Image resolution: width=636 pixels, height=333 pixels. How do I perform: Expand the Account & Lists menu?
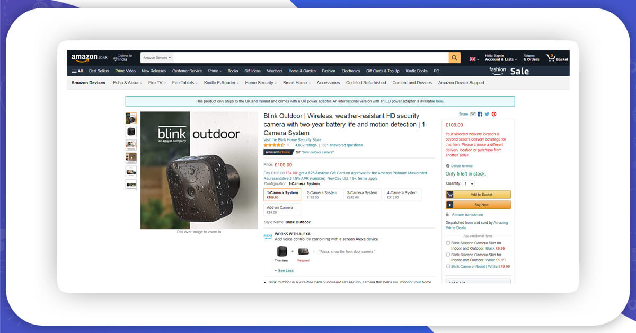[x=501, y=58]
